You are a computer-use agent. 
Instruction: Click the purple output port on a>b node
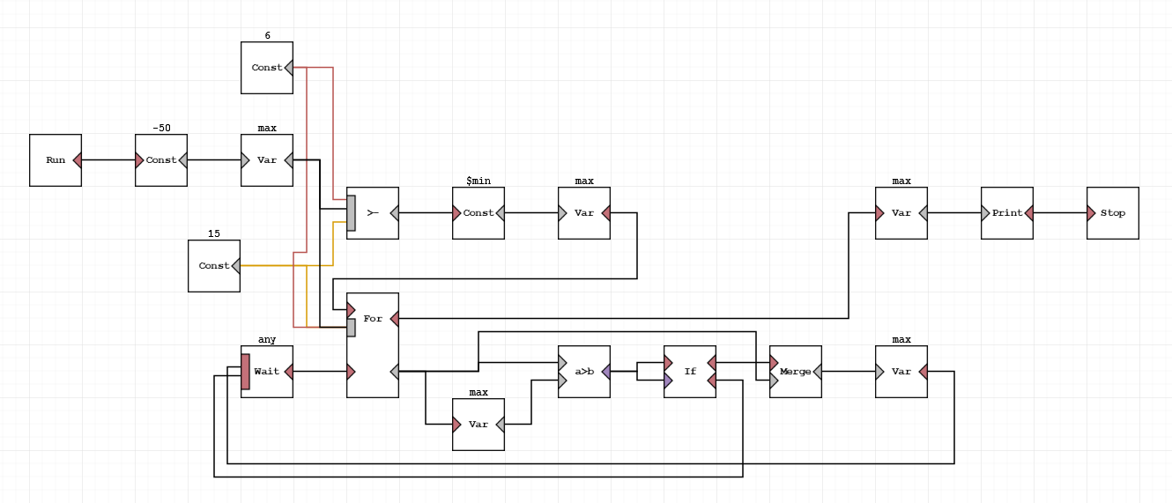(605, 372)
